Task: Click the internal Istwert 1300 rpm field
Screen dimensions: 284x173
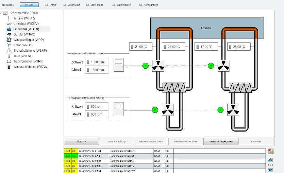Action: [x=97, y=70]
